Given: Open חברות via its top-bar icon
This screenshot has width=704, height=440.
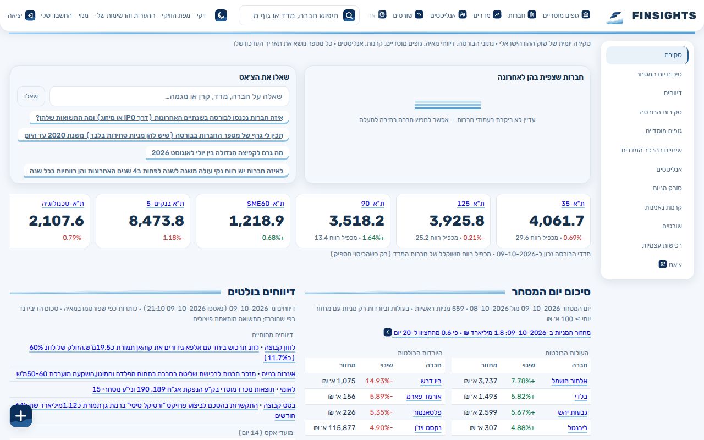Looking at the screenshot, I should pos(532,15).
